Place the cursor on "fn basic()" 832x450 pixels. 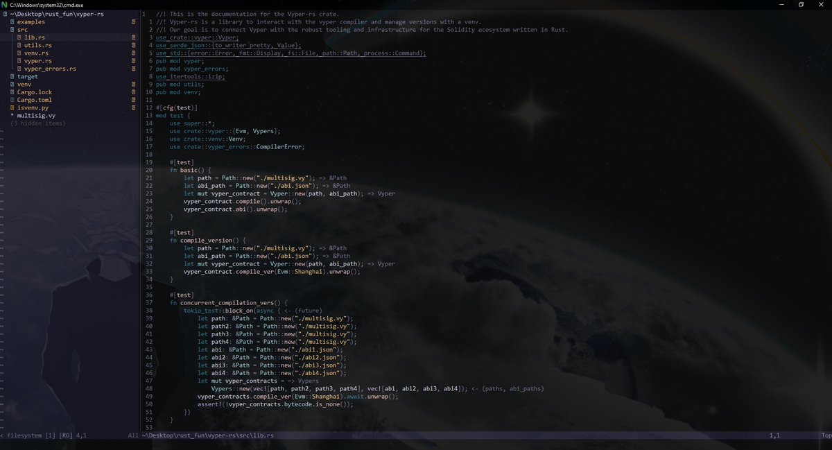pyautogui.click(x=187, y=170)
